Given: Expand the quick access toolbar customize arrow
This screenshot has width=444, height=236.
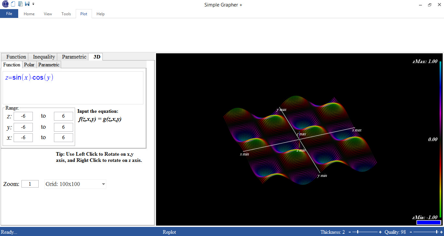Looking at the screenshot, I should (x=33, y=4).
